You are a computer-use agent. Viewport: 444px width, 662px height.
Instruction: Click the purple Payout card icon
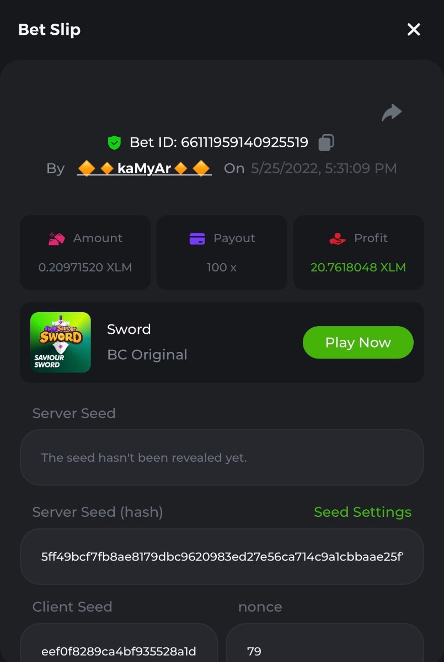[197, 239]
